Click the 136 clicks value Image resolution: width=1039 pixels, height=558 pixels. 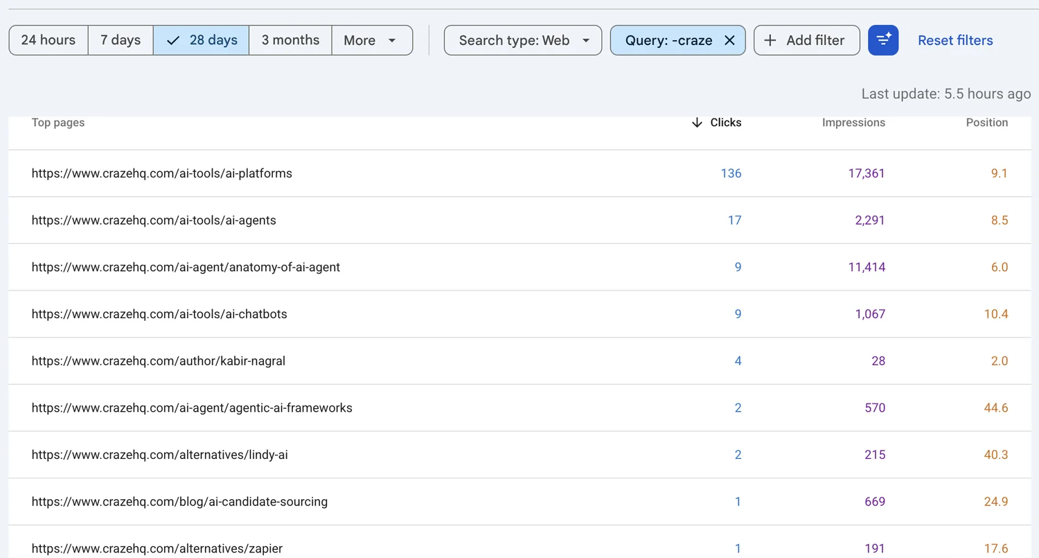731,173
